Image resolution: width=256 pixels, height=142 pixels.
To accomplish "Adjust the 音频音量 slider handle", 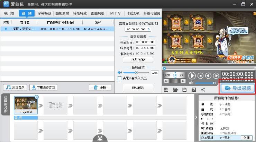I will coord(136,72).
